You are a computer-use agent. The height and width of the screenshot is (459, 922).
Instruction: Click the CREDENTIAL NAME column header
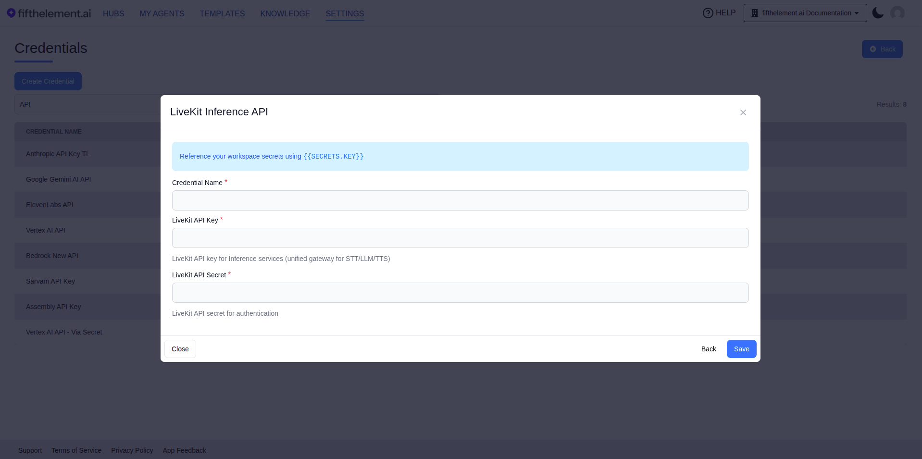54,132
